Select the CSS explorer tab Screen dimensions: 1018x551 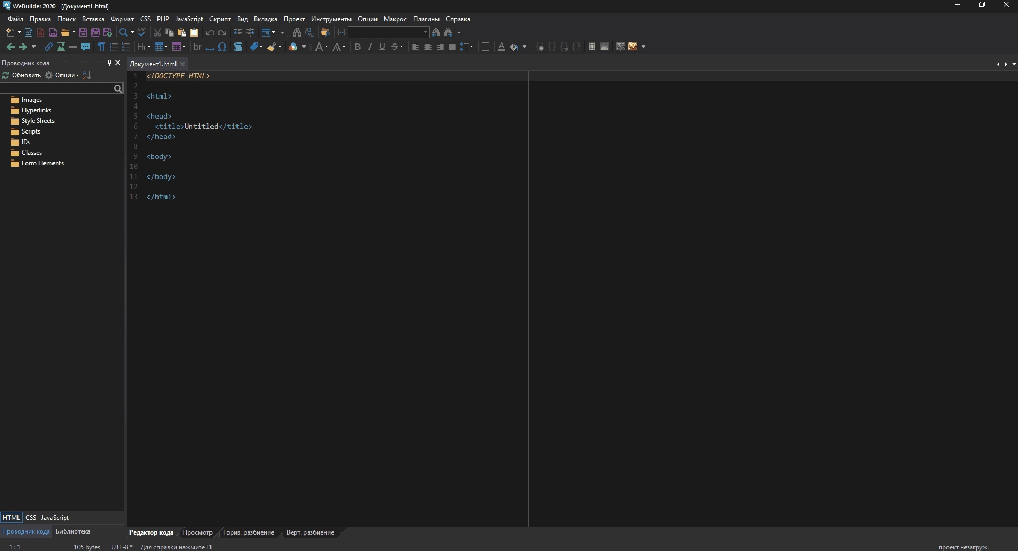coord(31,518)
